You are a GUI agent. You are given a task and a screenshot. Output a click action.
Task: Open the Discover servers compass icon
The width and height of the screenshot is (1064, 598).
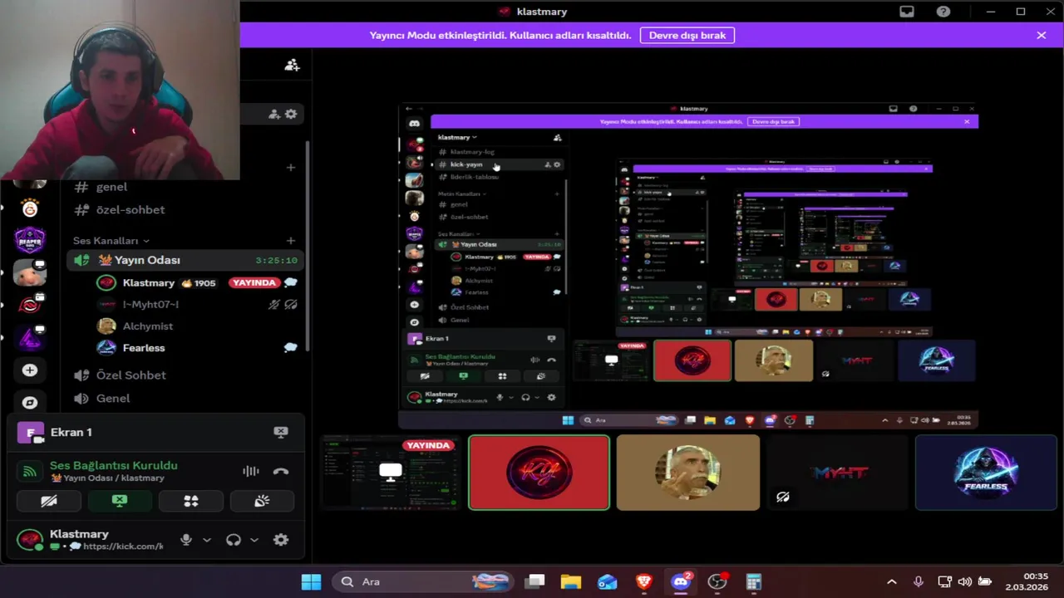point(30,403)
